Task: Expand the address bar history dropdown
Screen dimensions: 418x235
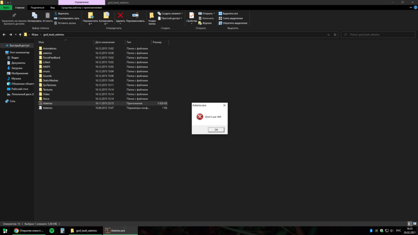Action: click(329, 34)
